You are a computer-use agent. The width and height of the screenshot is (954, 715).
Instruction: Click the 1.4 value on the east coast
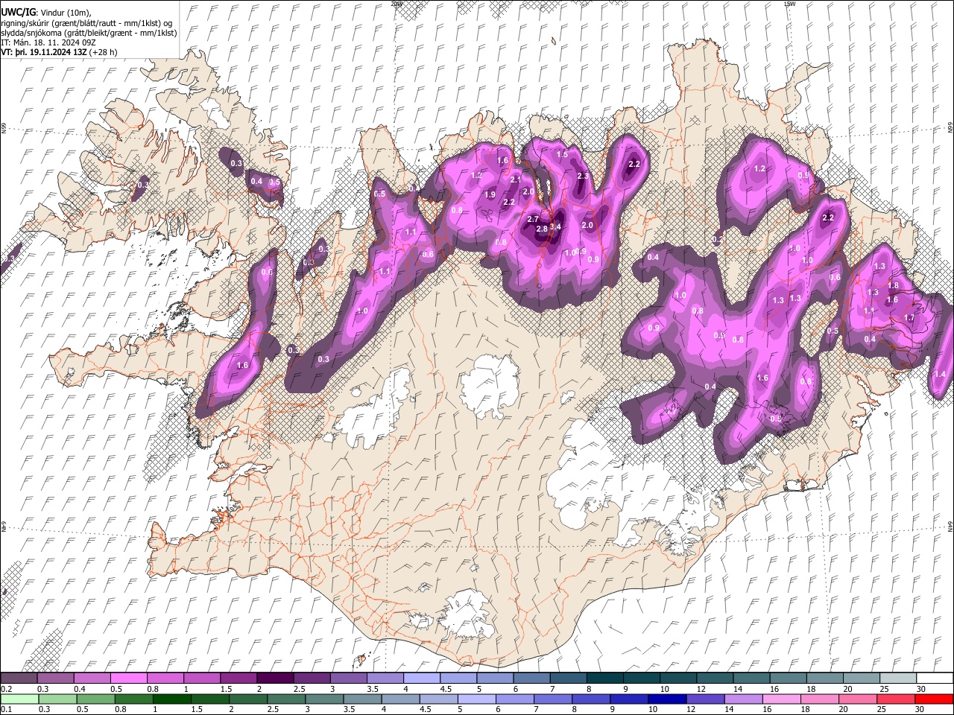coord(940,374)
